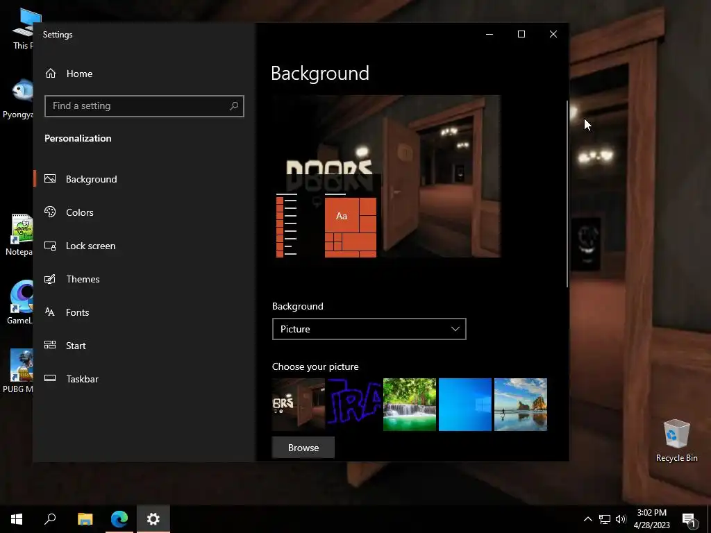Click the search magnifier in Find a setting

[234, 106]
